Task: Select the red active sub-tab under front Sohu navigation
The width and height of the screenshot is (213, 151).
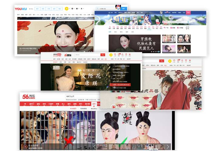Action: pyautogui.click(x=55, y=62)
